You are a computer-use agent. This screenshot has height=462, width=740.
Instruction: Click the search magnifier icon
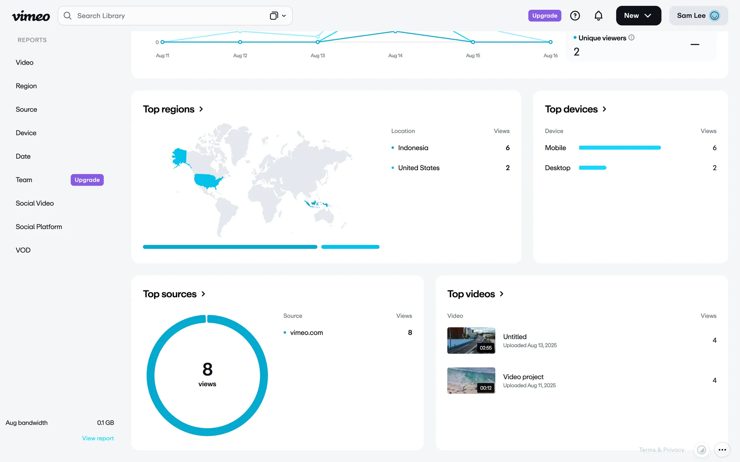point(67,16)
